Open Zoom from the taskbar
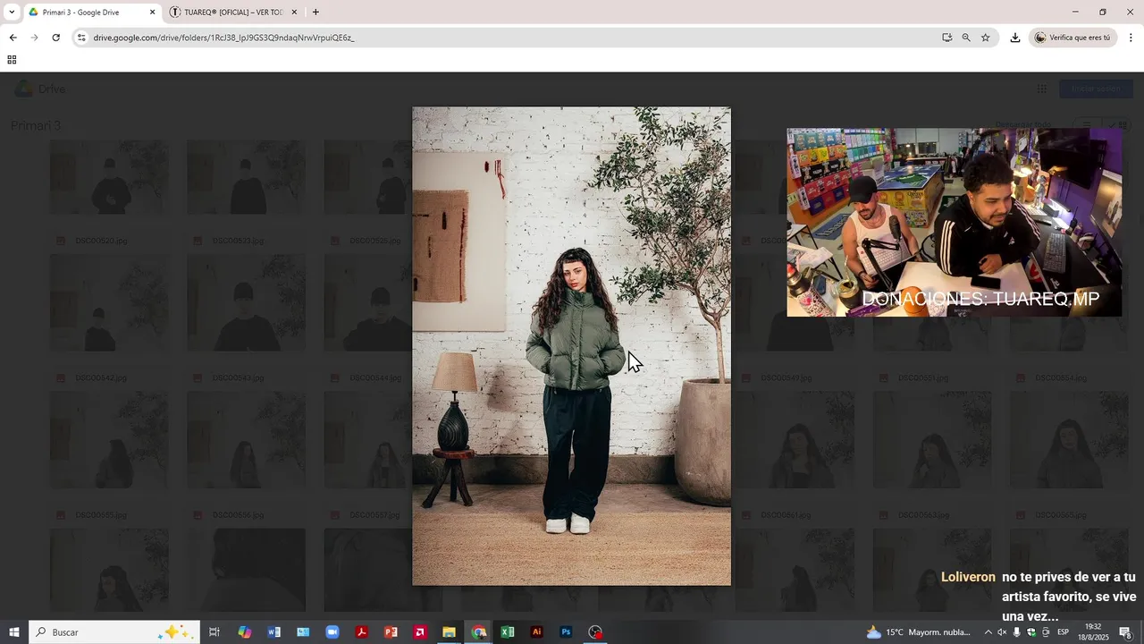 332,632
